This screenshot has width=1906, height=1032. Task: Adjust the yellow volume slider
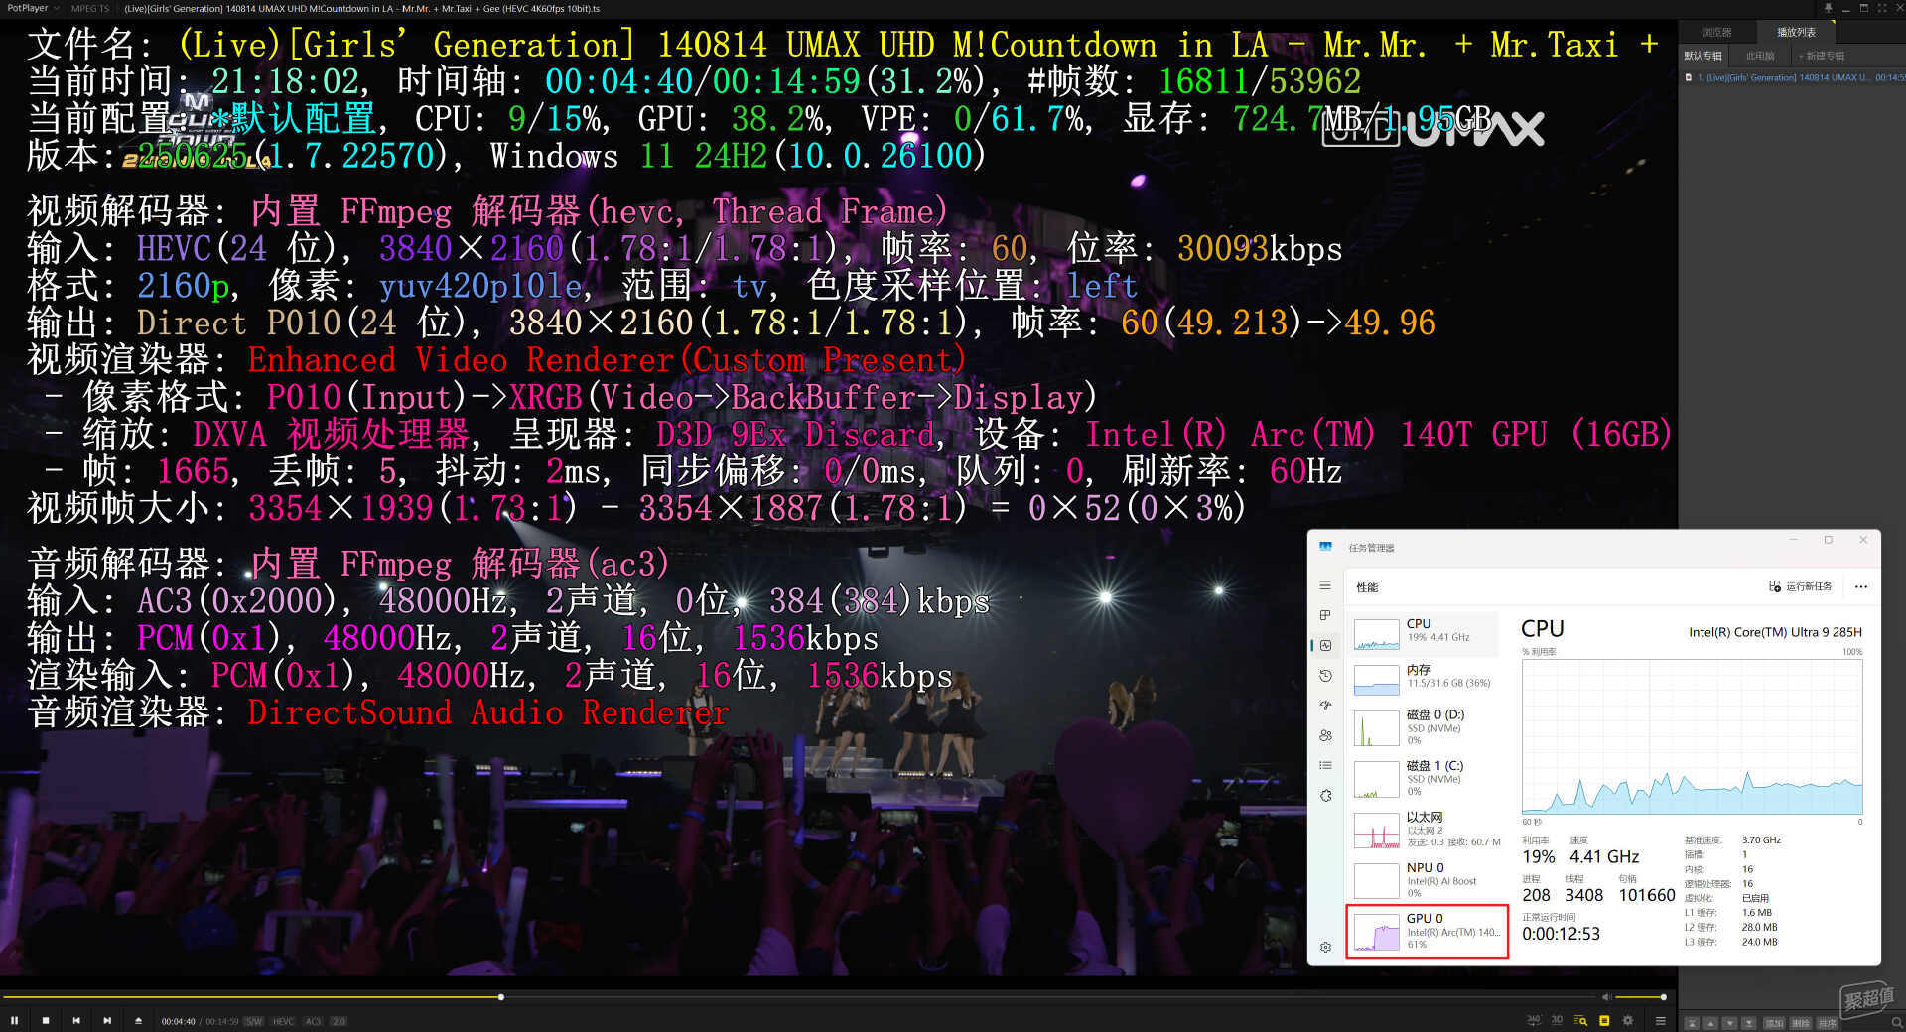pos(1640,996)
